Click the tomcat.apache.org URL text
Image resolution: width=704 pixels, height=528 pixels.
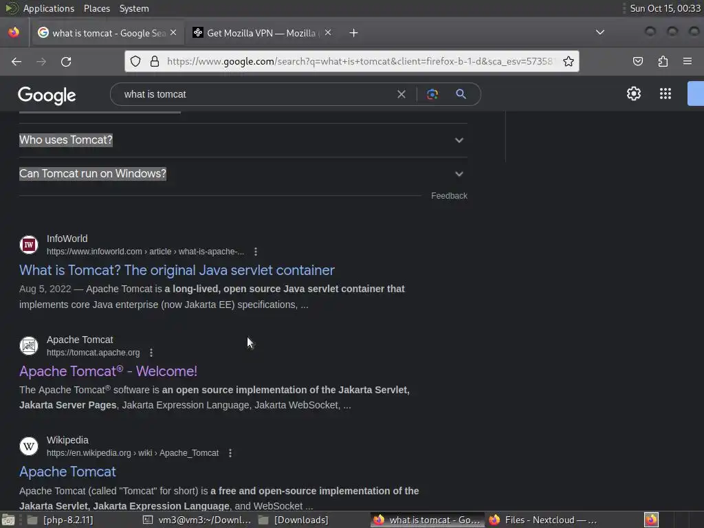tap(93, 353)
